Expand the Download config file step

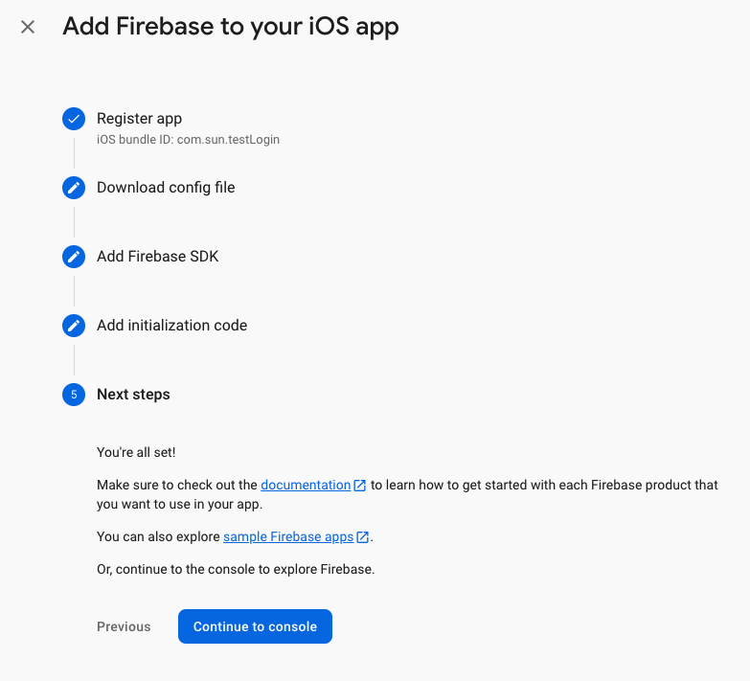click(x=166, y=188)
